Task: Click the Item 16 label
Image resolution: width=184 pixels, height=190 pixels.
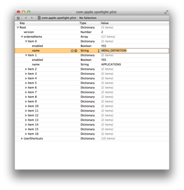Action: pos(33,134)
